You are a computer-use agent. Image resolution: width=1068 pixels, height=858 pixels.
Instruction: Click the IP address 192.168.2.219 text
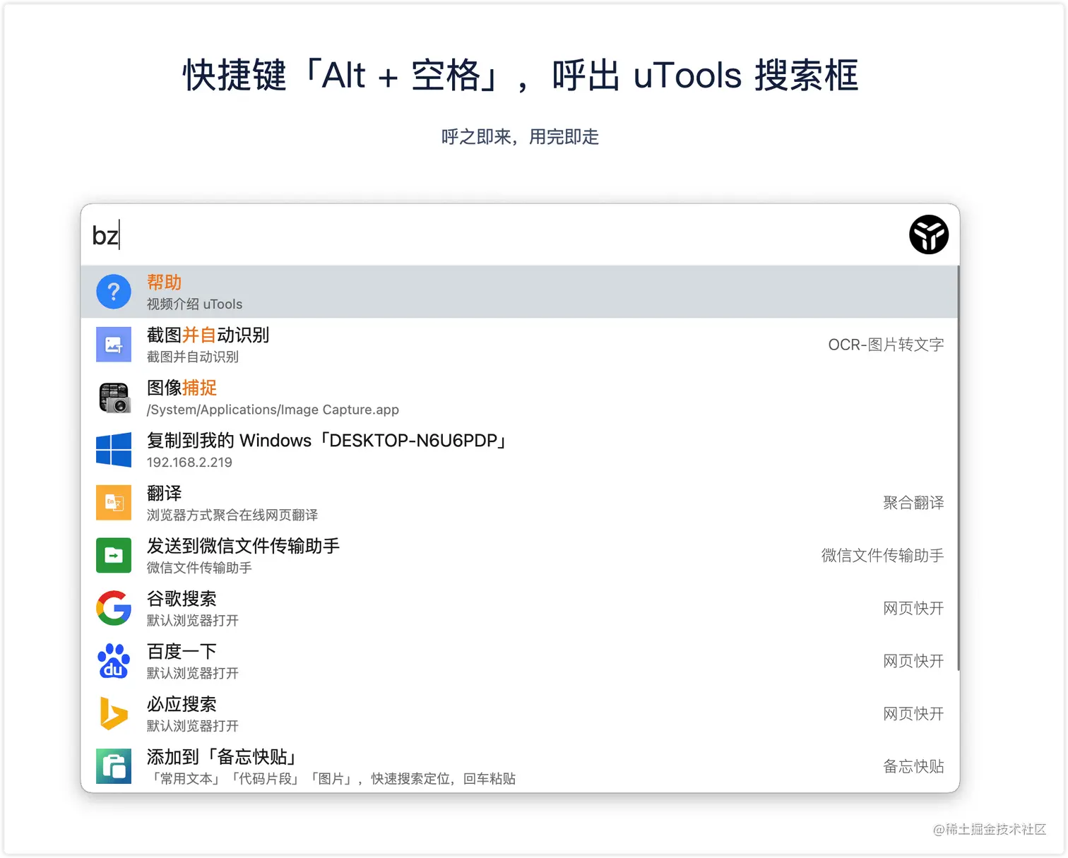(x=189, y=463)
